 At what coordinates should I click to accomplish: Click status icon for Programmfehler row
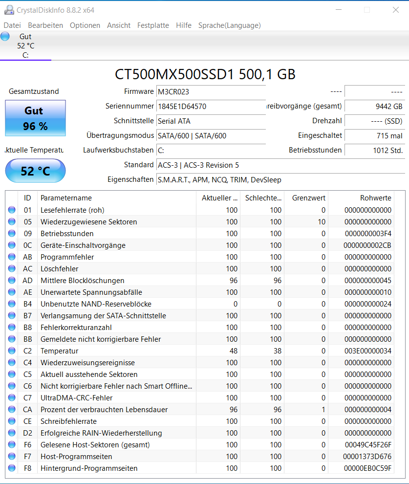pos(12,257)
